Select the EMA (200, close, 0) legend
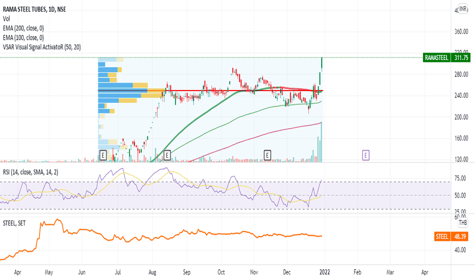Image resolution: width=475 pixels, height=280 pixels. [x=23, y=28]
